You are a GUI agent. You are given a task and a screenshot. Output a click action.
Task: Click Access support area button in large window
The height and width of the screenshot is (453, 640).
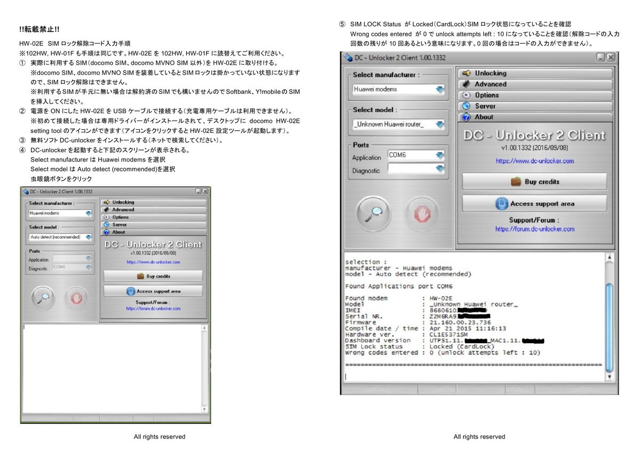click(534, 203)
